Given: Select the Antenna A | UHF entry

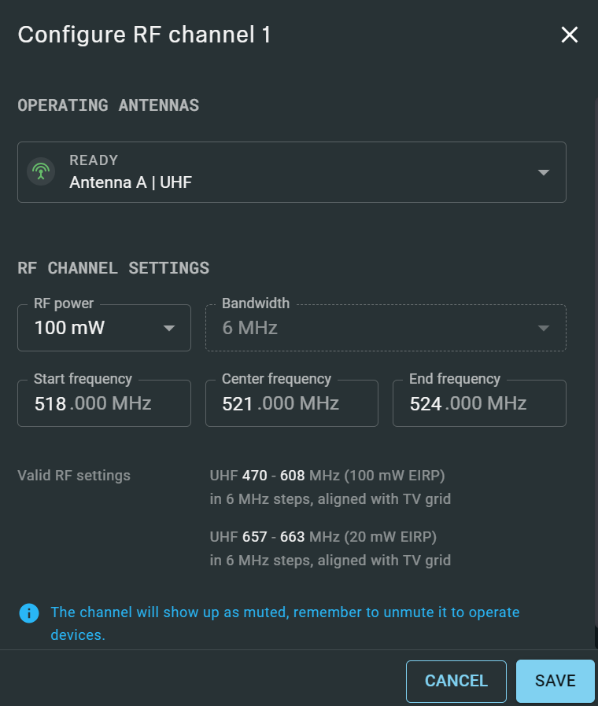Looking at the screenshot, I should click(131, 182).
